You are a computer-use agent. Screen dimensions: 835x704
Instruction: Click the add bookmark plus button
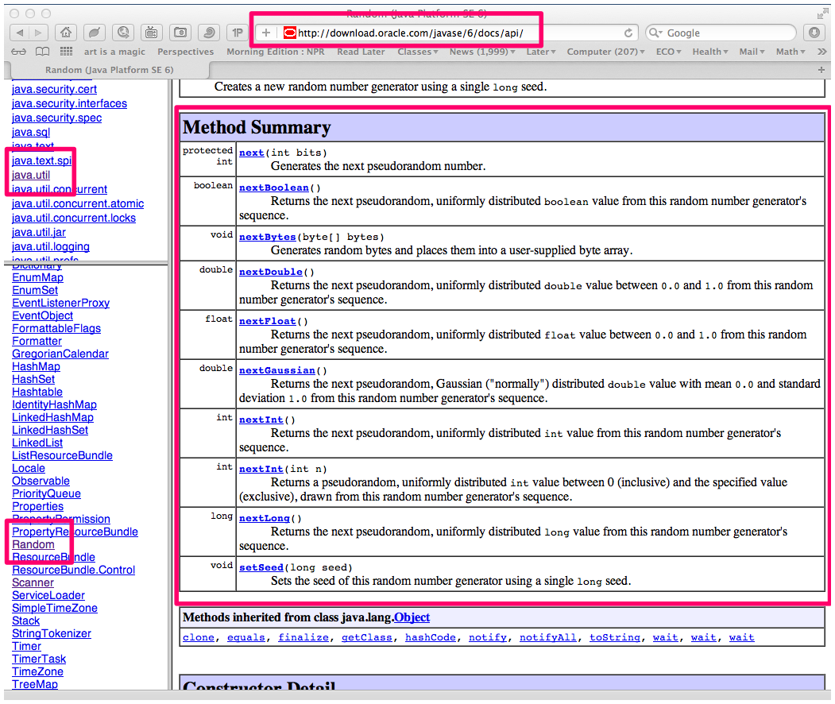[266, 33]
